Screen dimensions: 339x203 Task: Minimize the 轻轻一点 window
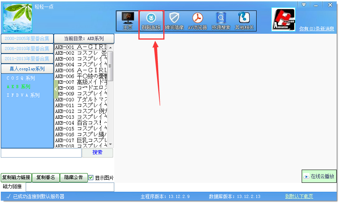(x=316, y=5)
